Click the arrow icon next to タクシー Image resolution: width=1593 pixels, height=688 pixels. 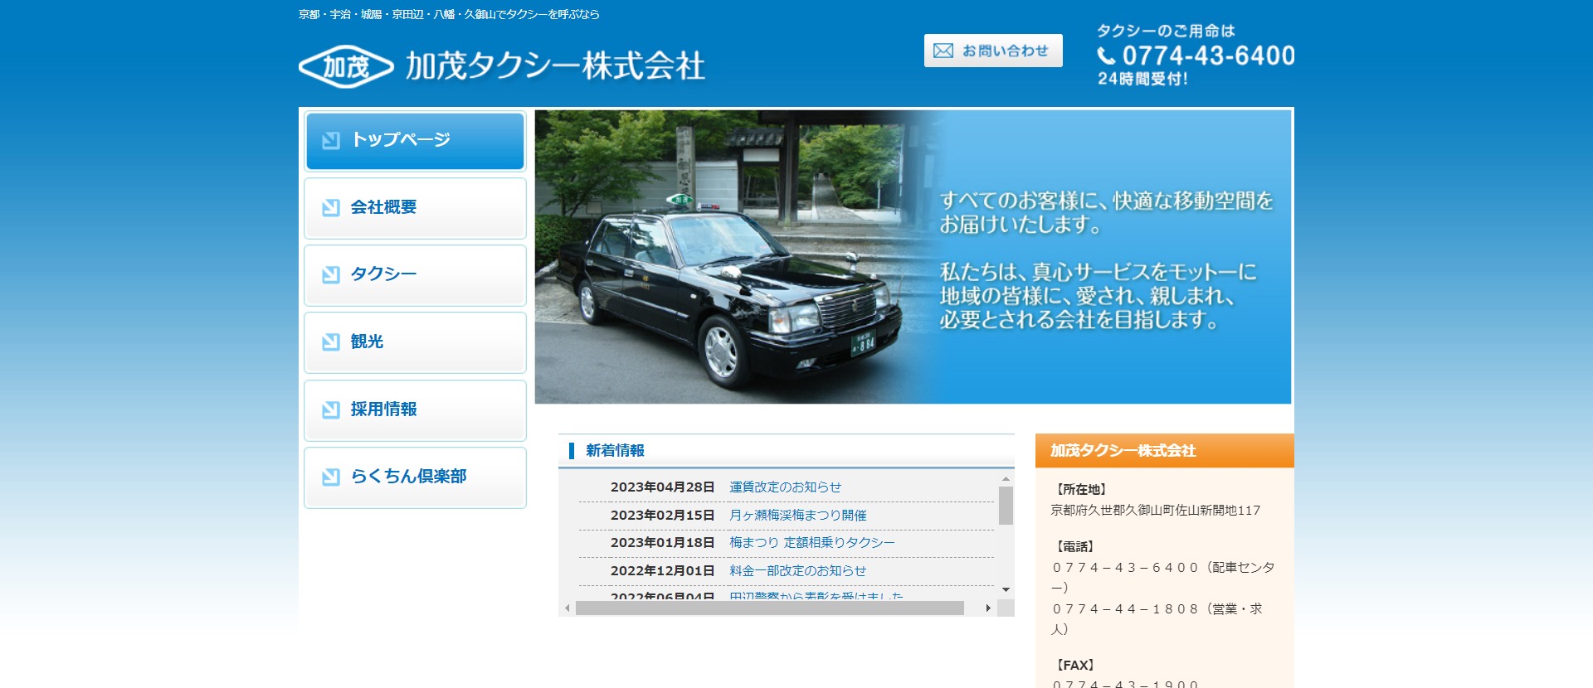331,274
